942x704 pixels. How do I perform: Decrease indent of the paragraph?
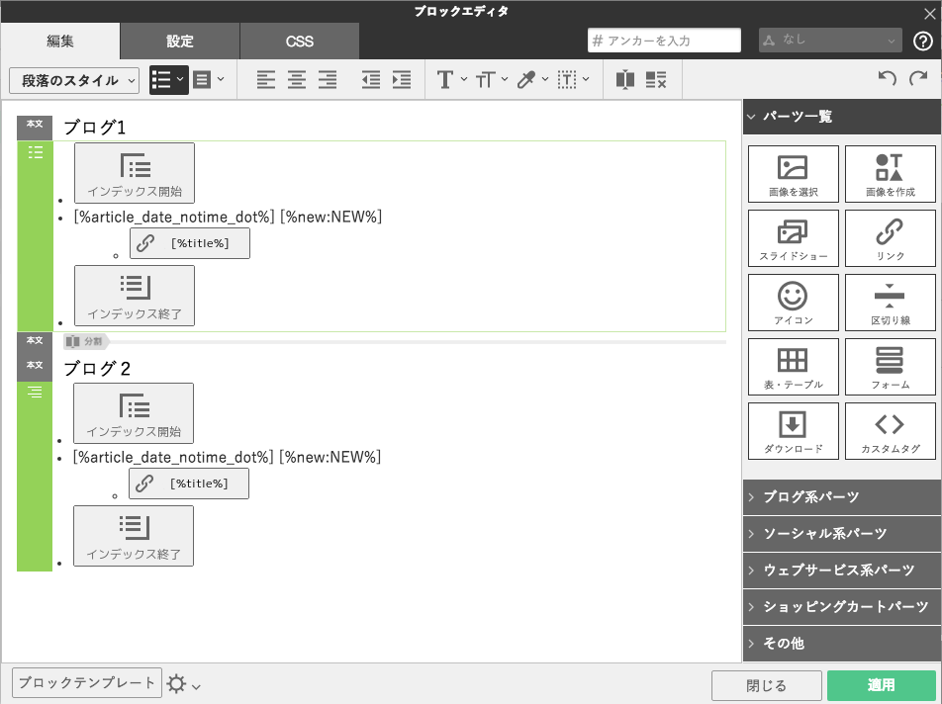click(x=371, y=79)
